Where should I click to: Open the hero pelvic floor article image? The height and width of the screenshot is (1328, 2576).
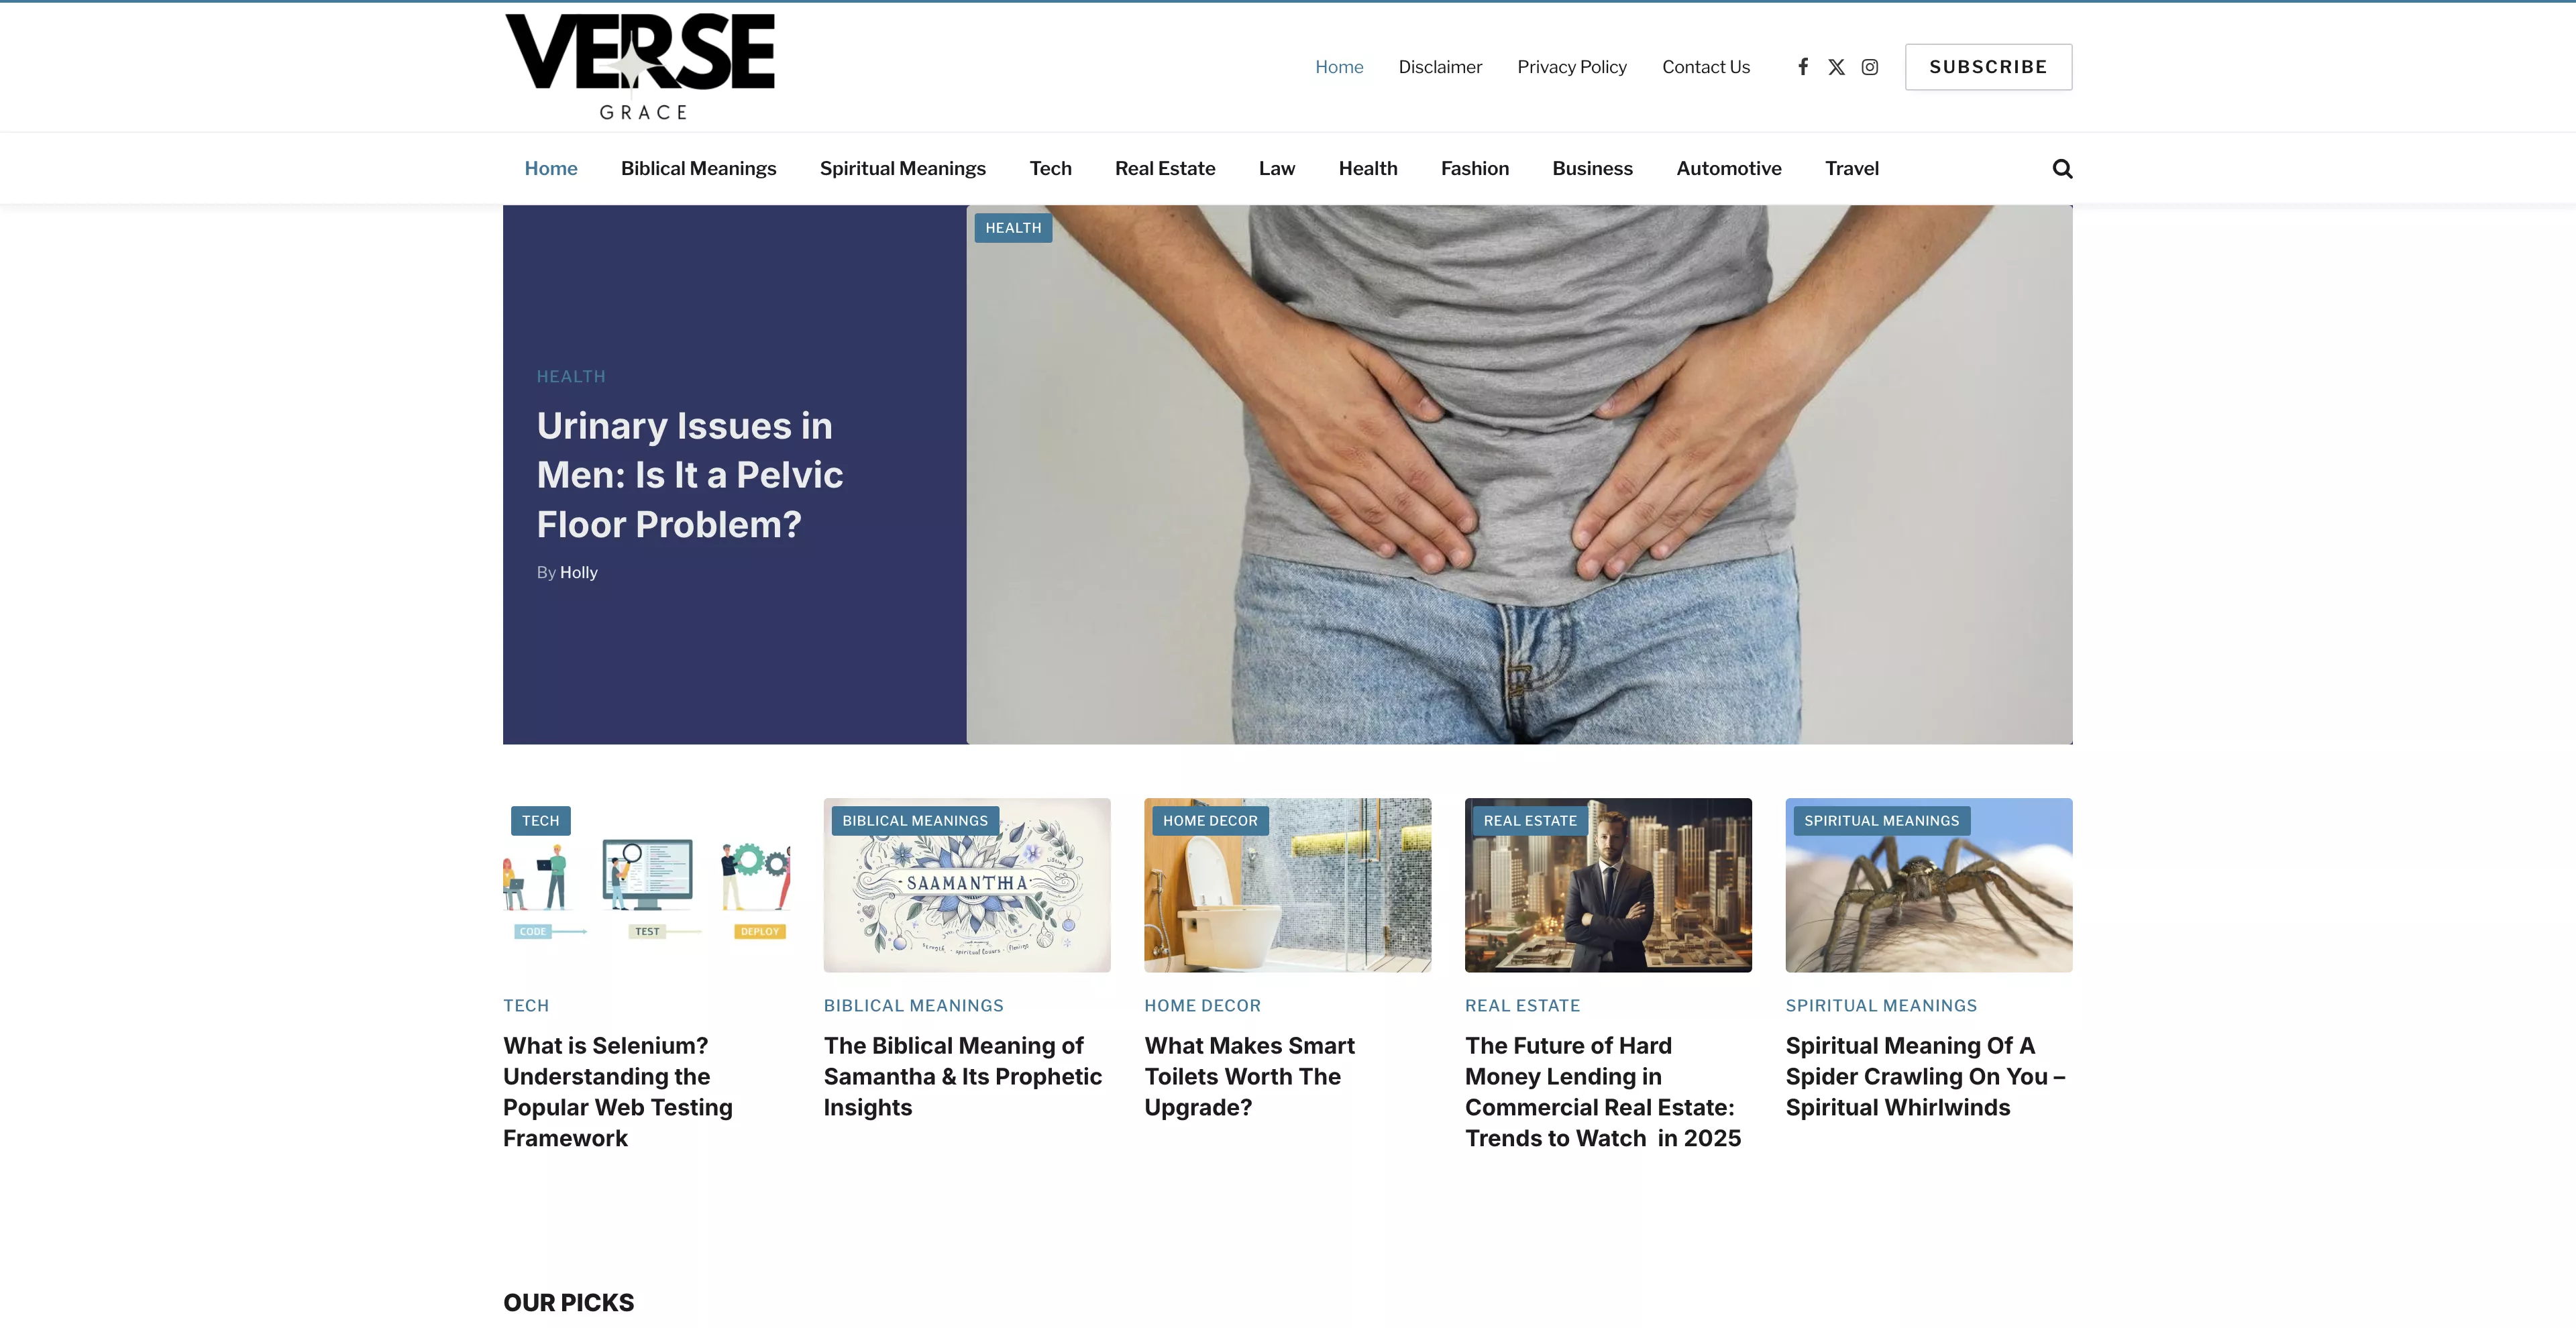coord(1519,475)
